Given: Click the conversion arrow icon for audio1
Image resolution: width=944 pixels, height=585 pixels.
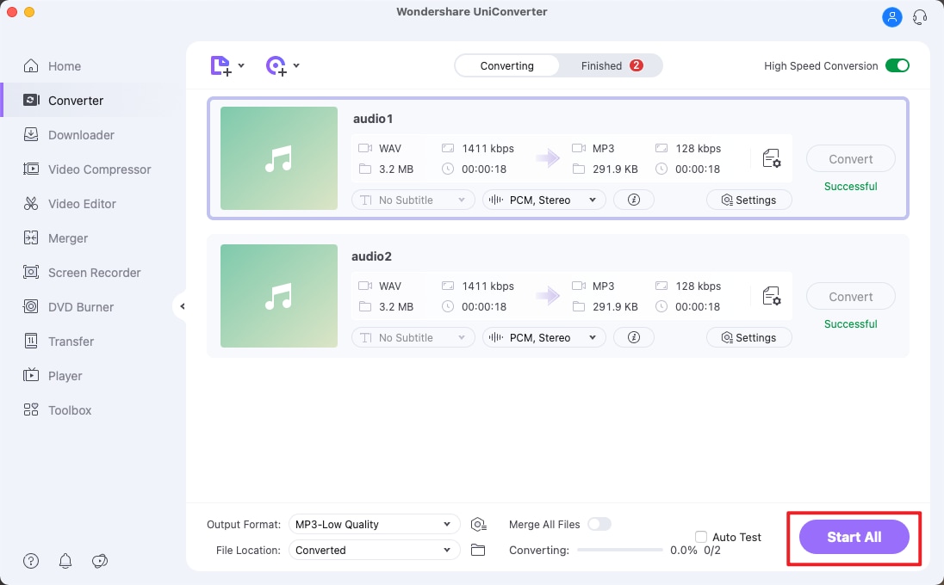Looking at the screenshot, I should coord(547,158).
